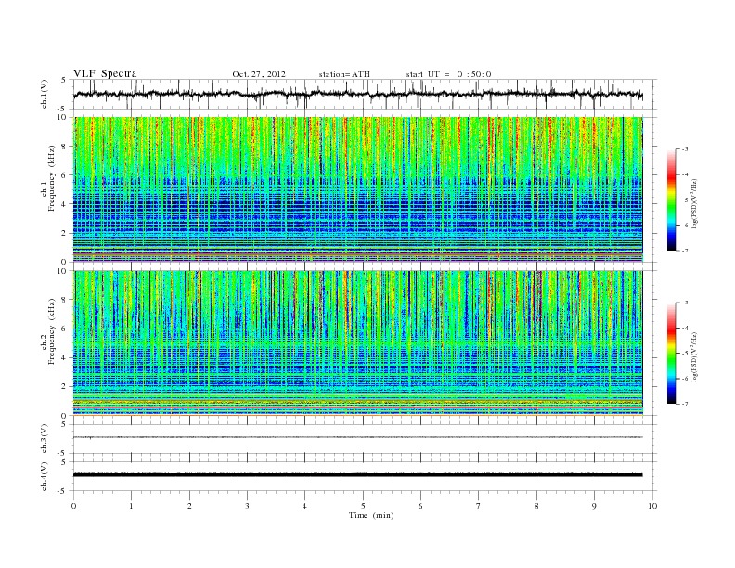The width and height of the screenshot is (735, 568).
Task: Click the log(PSD) label beside ch.2 colorbar
Action: (x=693, y=355)
